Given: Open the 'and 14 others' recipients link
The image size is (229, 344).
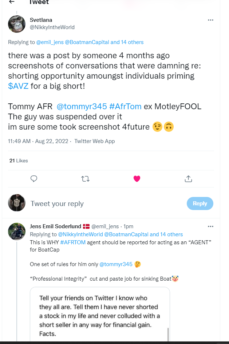Looking at the screenshot, I should 127,42.
